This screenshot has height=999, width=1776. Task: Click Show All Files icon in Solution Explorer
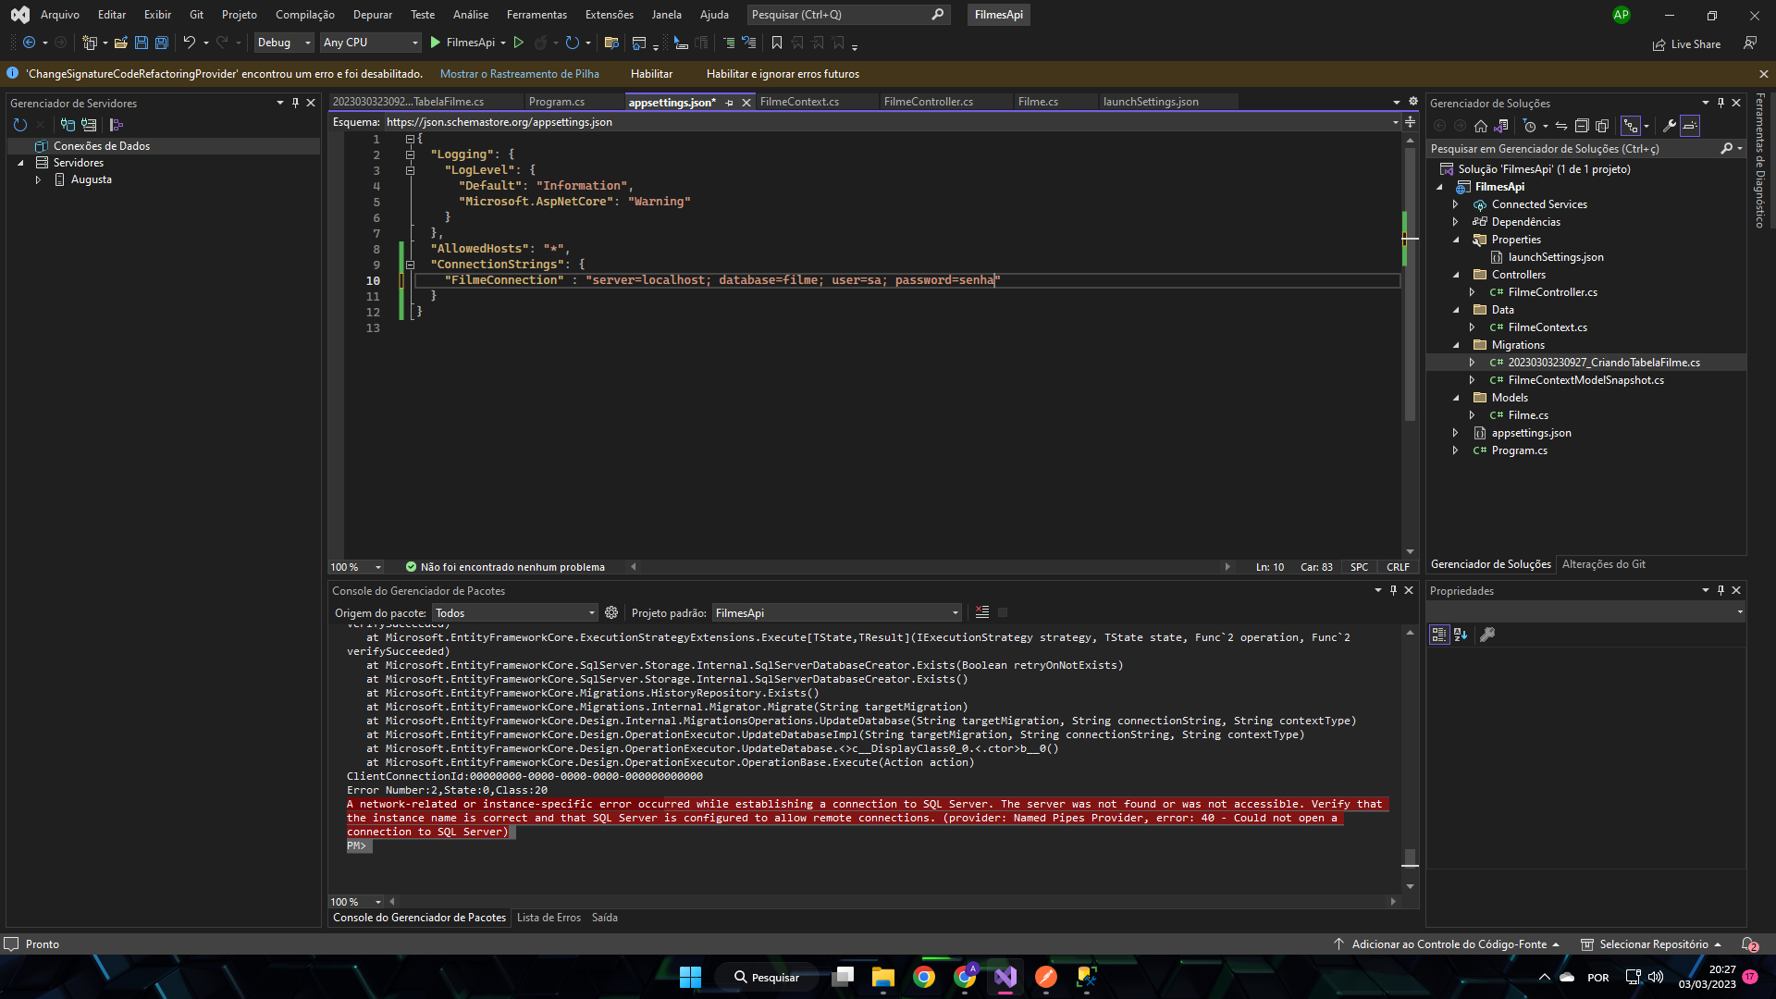point(1602,126)
